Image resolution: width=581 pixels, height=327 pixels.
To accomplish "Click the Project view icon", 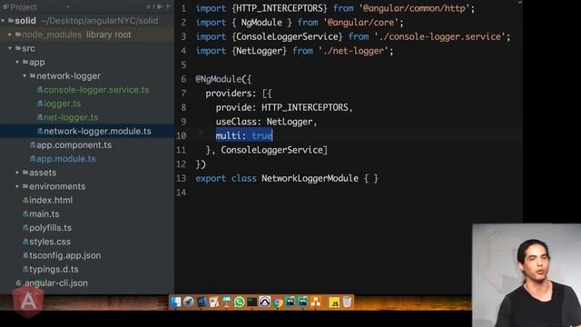I will tap(6, 6).
